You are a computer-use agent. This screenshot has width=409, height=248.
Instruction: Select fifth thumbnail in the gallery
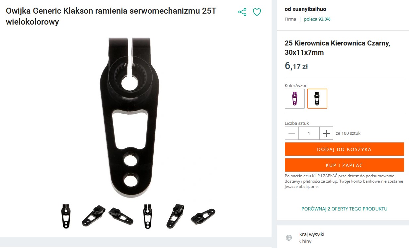pos(175,216)
